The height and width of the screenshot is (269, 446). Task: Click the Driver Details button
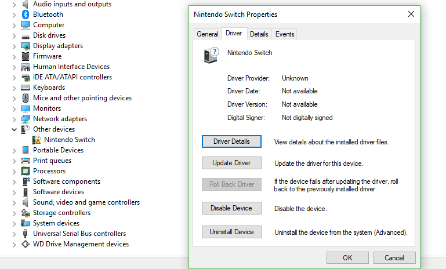point(231,141)
